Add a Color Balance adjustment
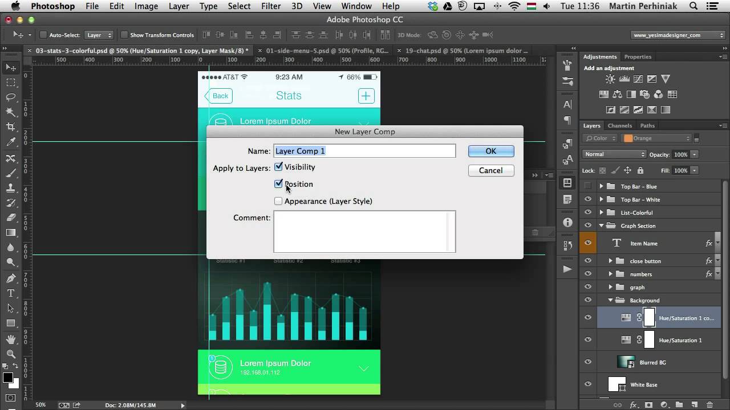The image size is (730, 410). (x=618, y=95)
